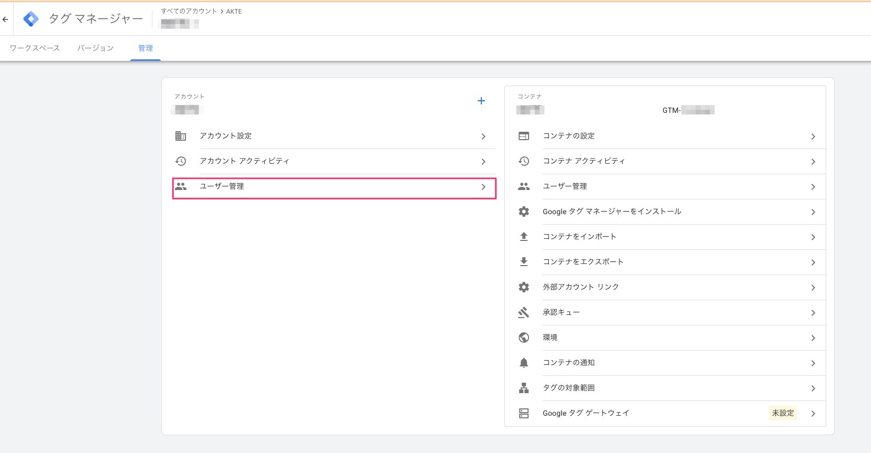Click the building icon for アカウント設定
Viewport: 871px width, 453px height.
coord(181,136)
